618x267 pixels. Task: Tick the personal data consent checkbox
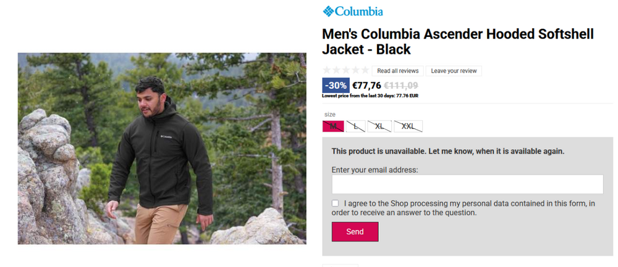(336, 203)
